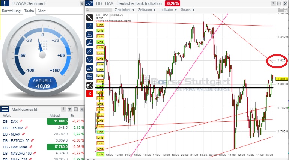Click the chart symbol search field
The image size is (289, 160).
click(99, 10)
